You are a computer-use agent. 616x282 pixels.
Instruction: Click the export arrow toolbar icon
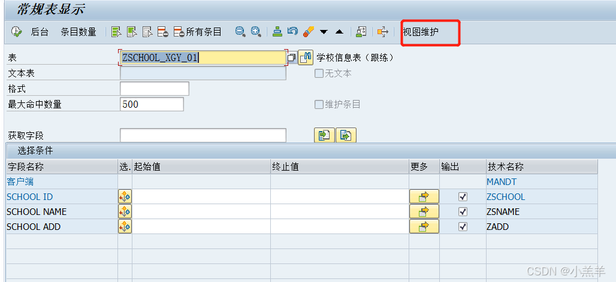coord(383,32)
